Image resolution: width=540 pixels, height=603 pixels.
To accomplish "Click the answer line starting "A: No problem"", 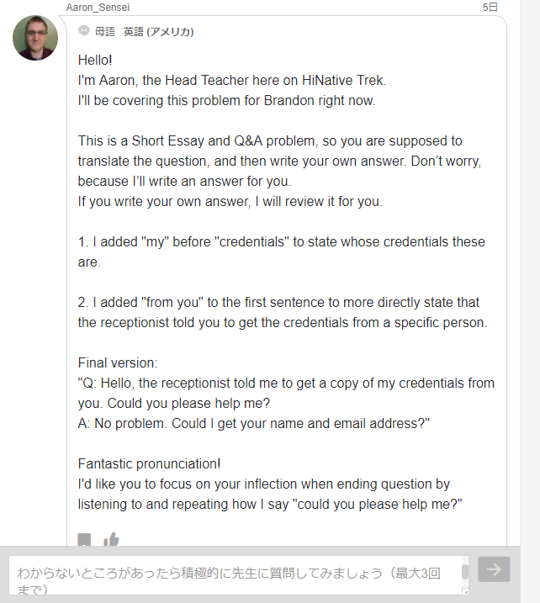I will 253,424.
